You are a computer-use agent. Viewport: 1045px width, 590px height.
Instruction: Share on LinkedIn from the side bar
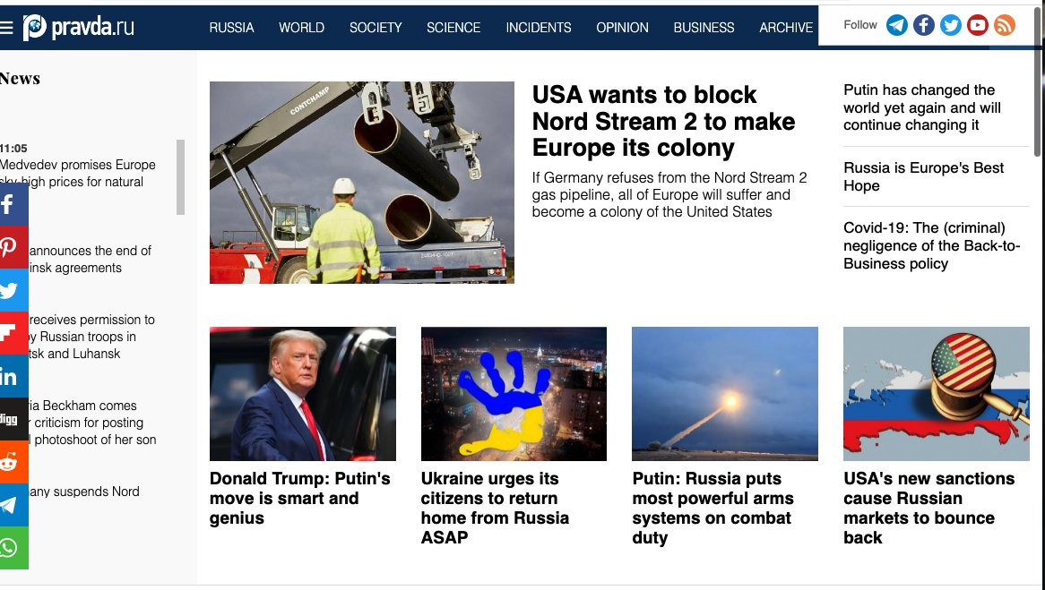pyautogui.click(x=14, y=376)
